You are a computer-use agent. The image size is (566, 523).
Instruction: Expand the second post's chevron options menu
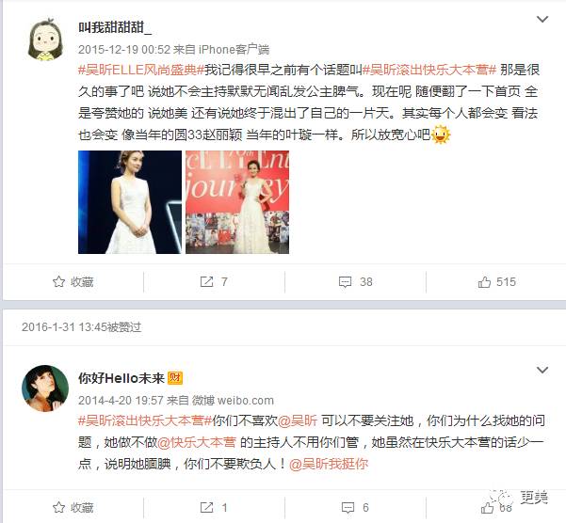point(542,371)
